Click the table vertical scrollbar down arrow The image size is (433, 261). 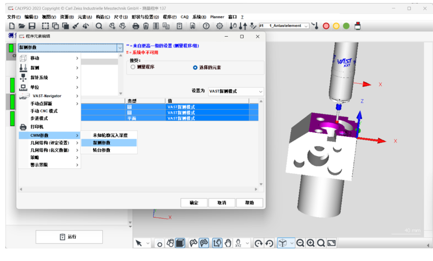click(x=261, y=184)
